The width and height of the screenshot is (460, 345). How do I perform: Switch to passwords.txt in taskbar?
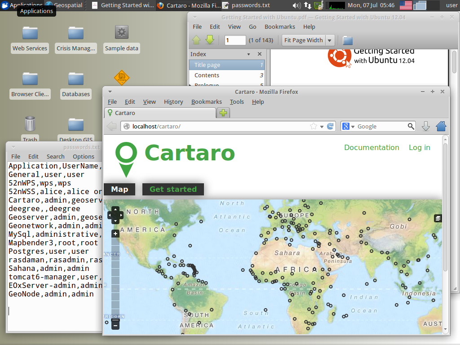tap(247, 5)
